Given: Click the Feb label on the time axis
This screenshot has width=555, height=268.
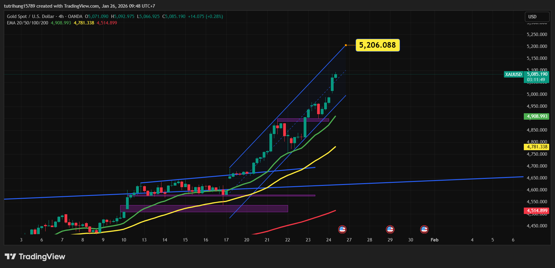Looking at the screenshot, I should tap(434, 240).
